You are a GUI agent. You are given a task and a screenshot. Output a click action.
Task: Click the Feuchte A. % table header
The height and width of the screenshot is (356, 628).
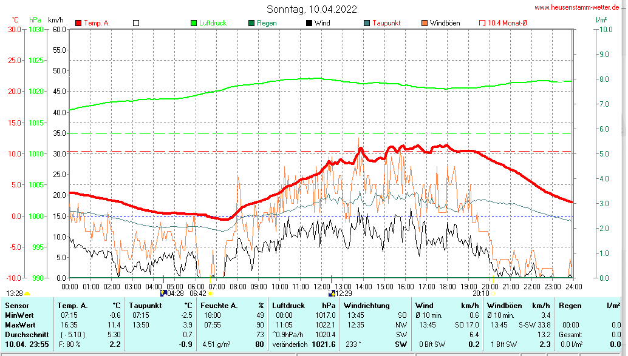click(x=232, y=305)
